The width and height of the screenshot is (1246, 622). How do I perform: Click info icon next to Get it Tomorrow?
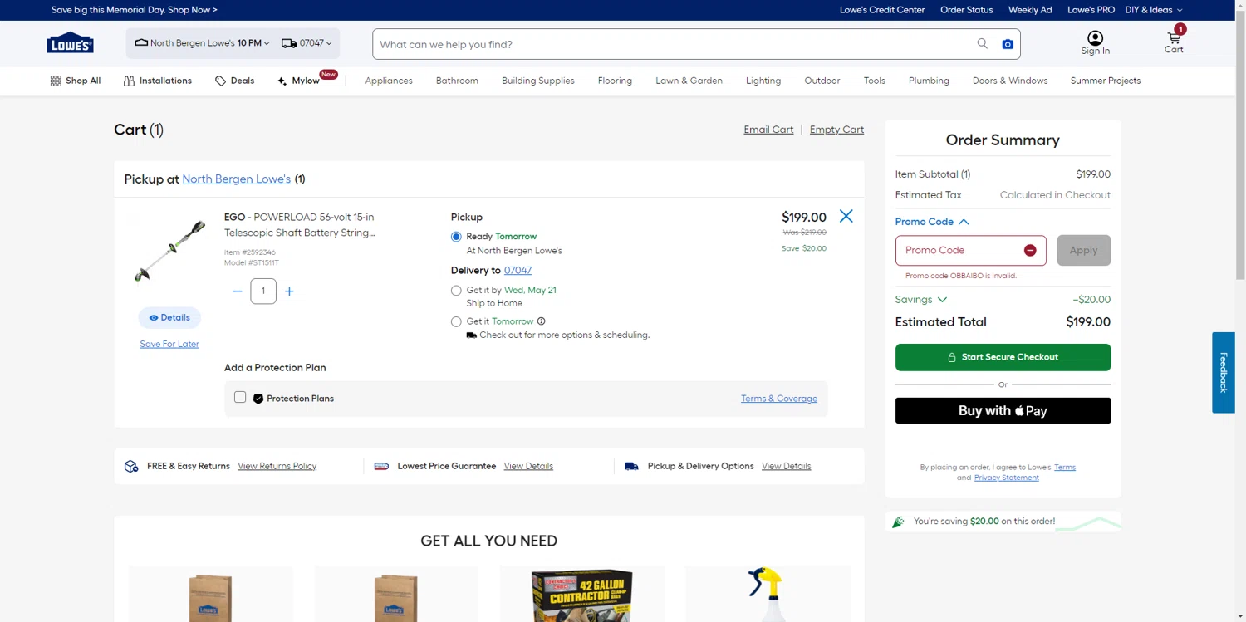pos(541,321)
